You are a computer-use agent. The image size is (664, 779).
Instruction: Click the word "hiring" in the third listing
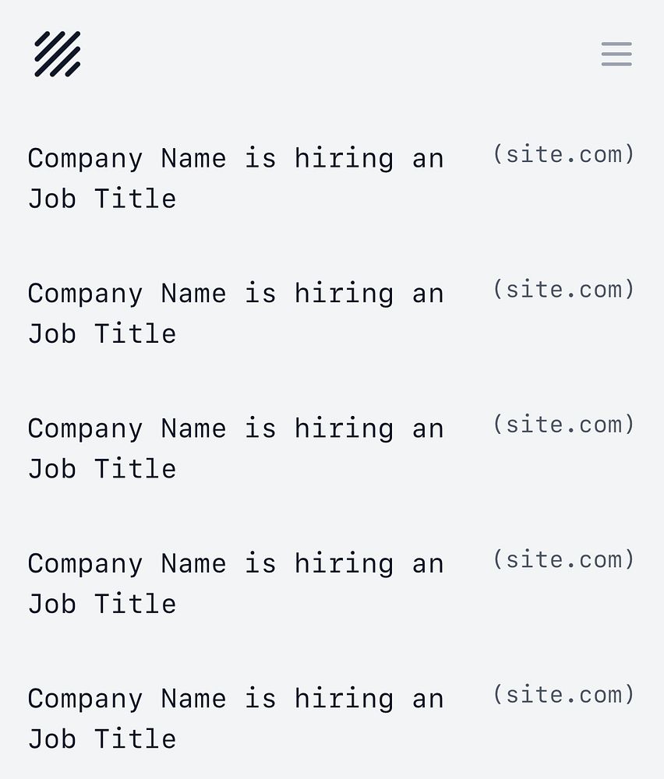pyautogui.click(x=344, y=430)
